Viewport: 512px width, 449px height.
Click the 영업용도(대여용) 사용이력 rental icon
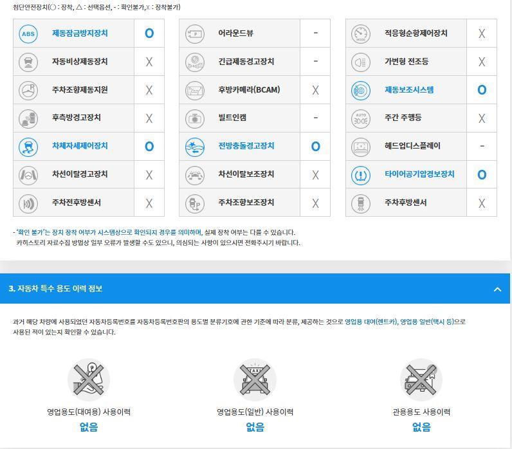[x=89, y=380]
